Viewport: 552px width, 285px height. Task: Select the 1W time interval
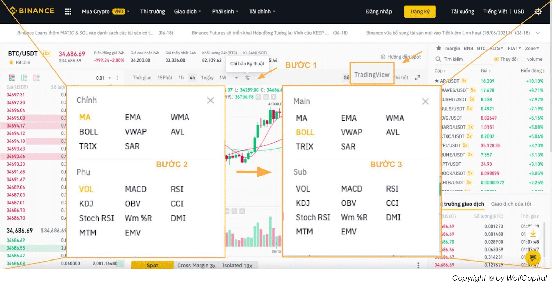point(223,78)
